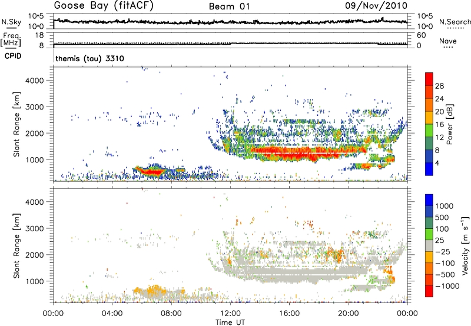Click the Time UT axis title
The image size is (471, 326).
tap(230, 322)
